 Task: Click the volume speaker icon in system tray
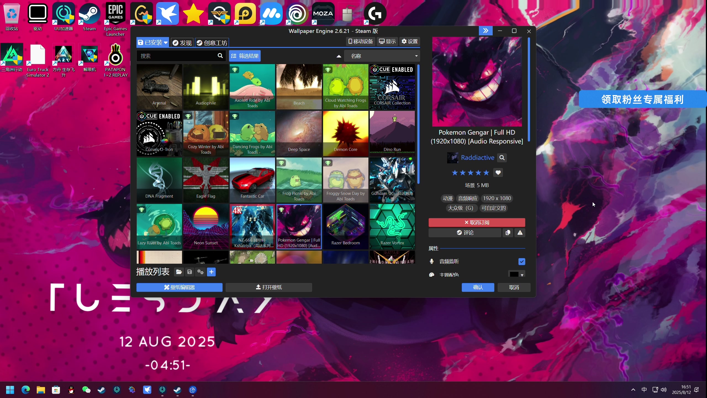tap(664, 390)
